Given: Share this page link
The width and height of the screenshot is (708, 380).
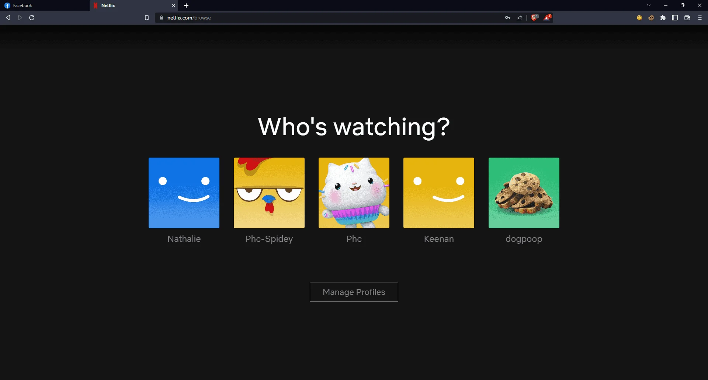Looking at the screenshot, I should (520, 18).
